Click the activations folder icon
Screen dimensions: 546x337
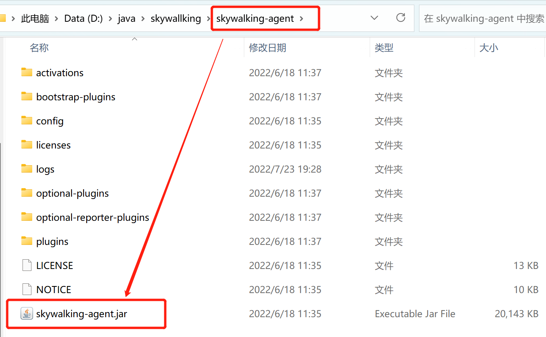click(27, 72)
